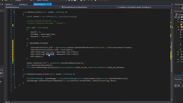
Task: Click the Start debugging play button
Action: click(2, 1)
